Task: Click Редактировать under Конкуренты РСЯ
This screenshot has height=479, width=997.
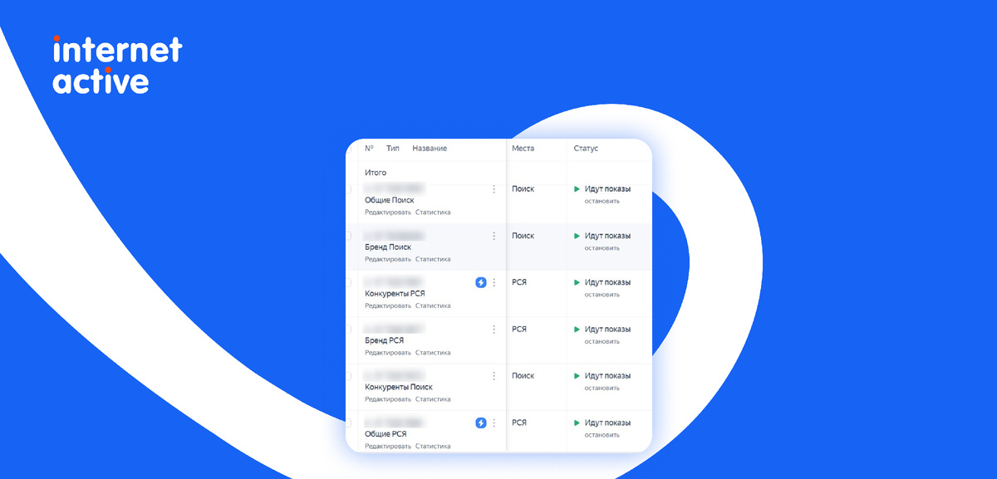Action: point(388,305)
